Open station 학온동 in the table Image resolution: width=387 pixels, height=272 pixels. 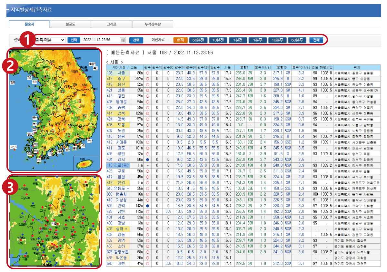pyautogui.click(x=121, y=257)
